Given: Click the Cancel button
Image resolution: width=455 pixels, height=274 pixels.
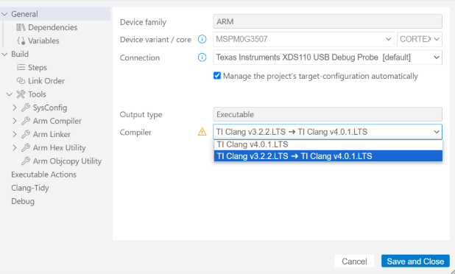Looking at the screenshot, I should (x=354, y=261).
